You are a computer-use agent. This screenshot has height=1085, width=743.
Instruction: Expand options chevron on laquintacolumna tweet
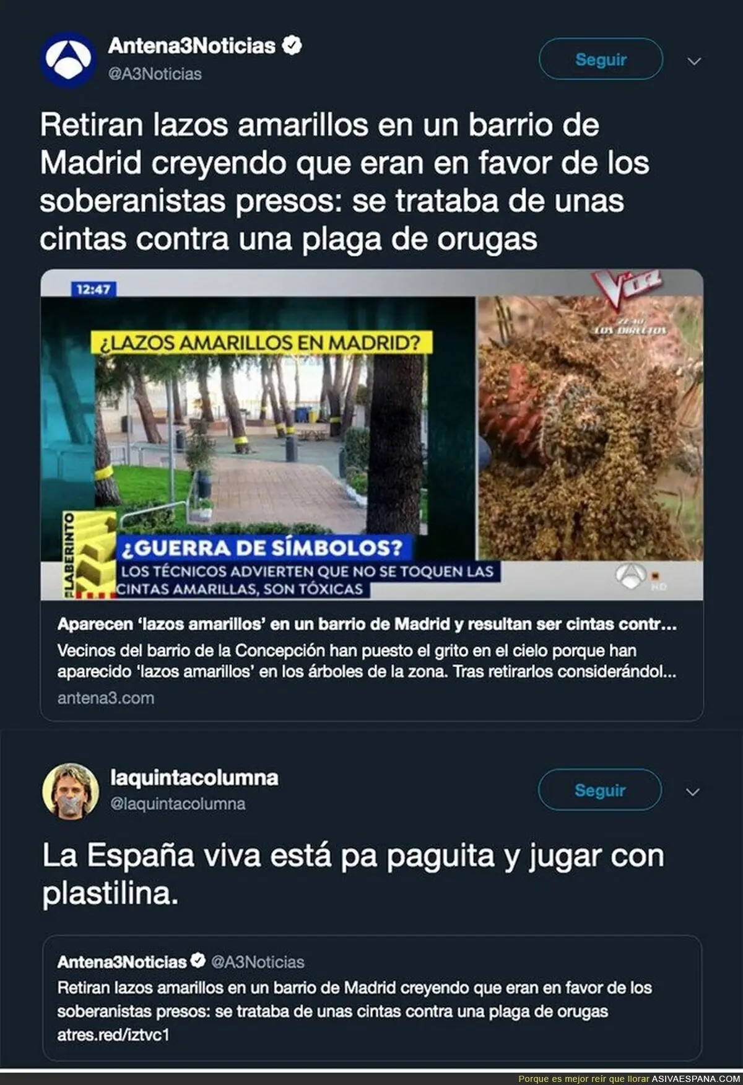[693, 791]
